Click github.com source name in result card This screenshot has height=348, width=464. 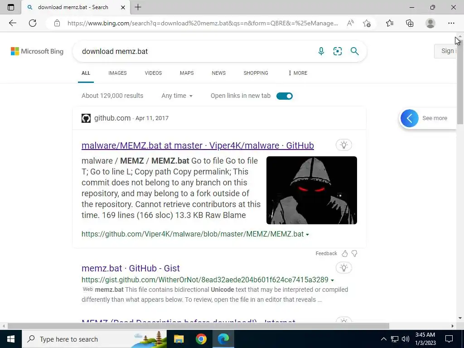click(x=112, y=118)
